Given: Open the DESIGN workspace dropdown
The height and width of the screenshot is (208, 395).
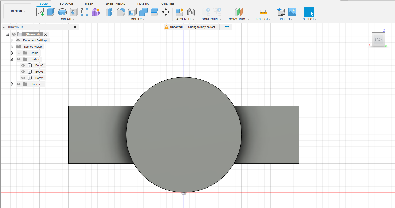Looking at the screenshot, I should click(18, 11).
